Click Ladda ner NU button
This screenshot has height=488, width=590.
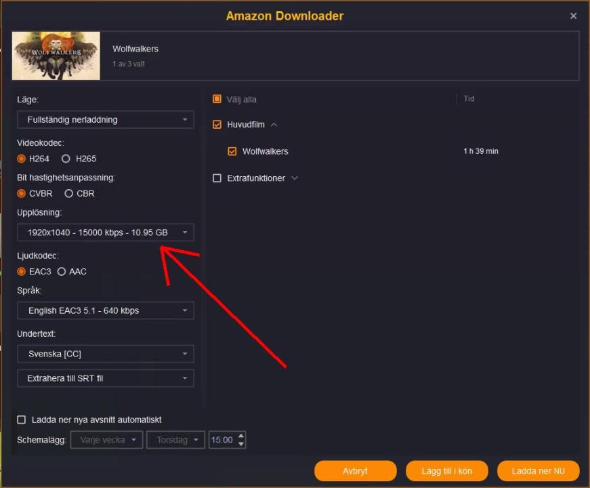[x=539, y=470]
